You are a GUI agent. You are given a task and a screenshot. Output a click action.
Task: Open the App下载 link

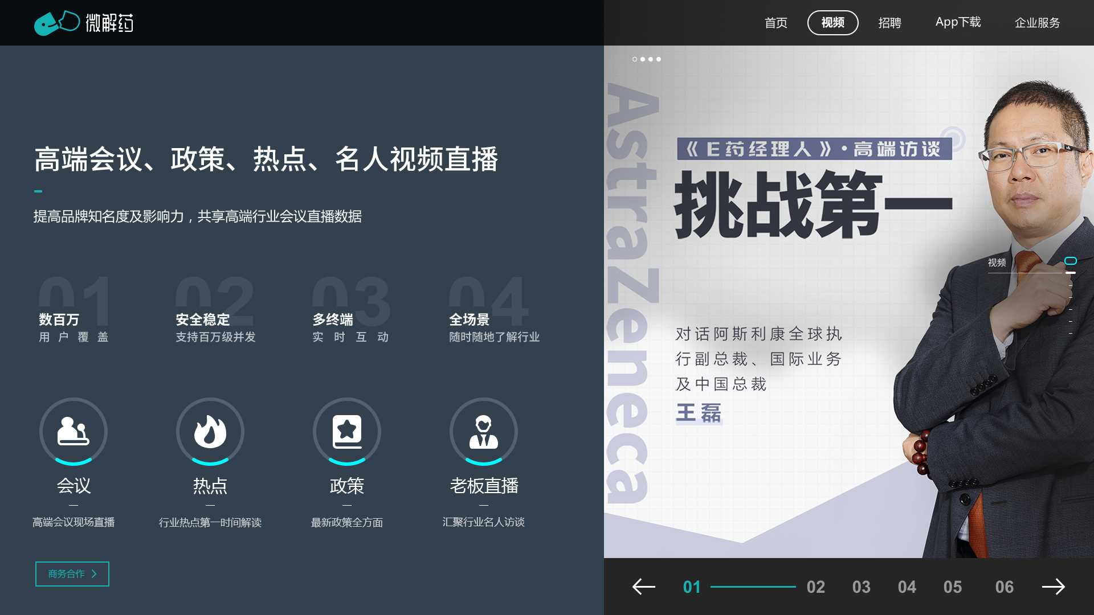958,22
